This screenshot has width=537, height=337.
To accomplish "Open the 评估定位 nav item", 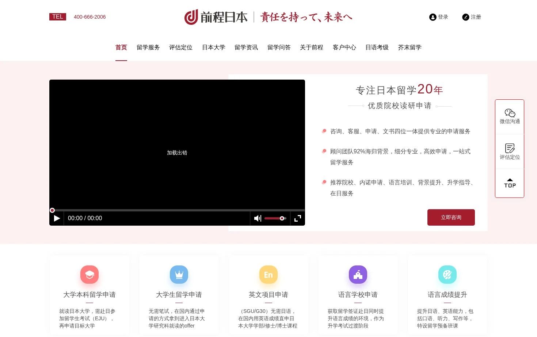I will [181, 47].
